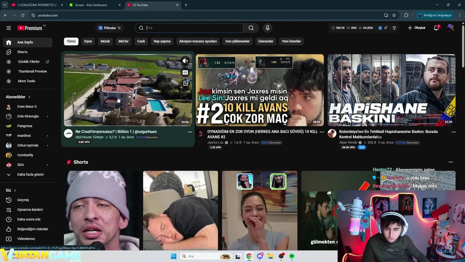Select the Oyun filter chip

[88, 41]
